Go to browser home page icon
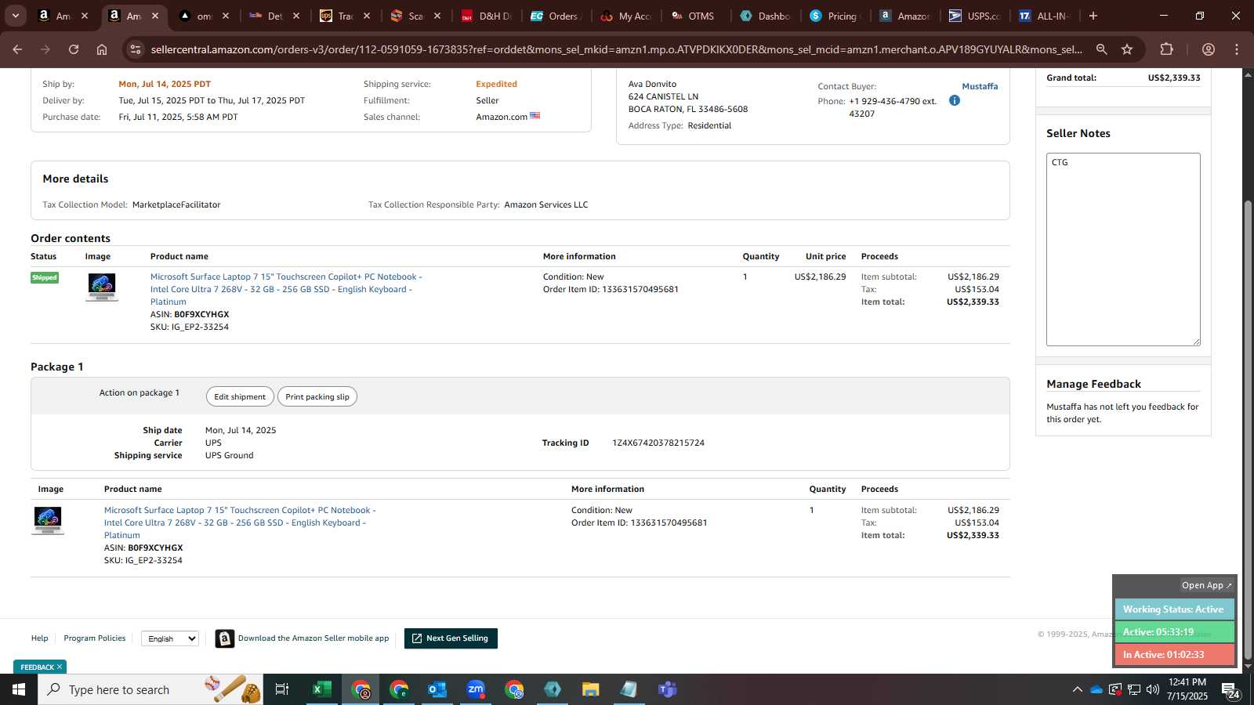The image size is (1254, 705). coord(102,49)
